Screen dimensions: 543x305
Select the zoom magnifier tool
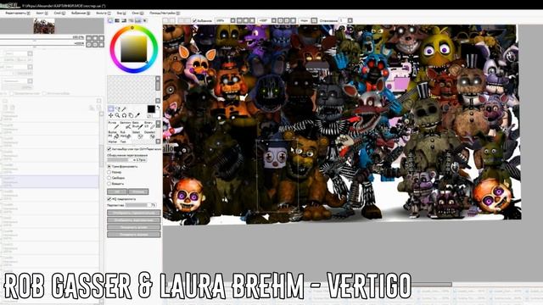[x=118, y=115]
